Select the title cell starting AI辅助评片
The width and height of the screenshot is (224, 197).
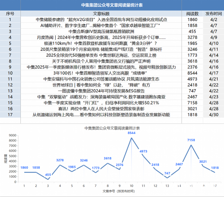100,26
